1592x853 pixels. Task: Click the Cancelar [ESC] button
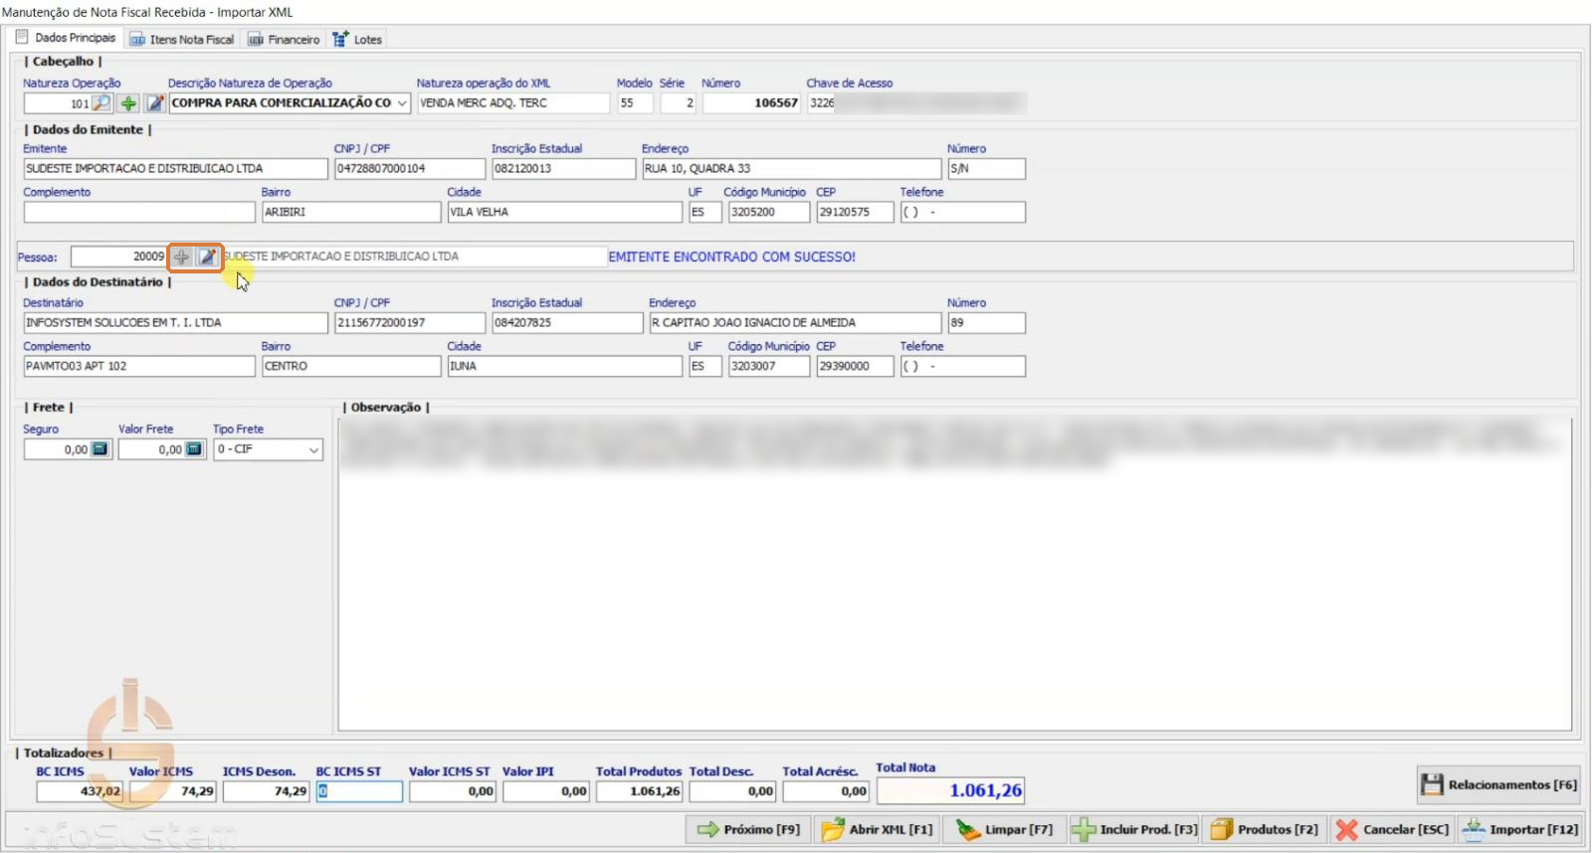(x=1392, y=829)
